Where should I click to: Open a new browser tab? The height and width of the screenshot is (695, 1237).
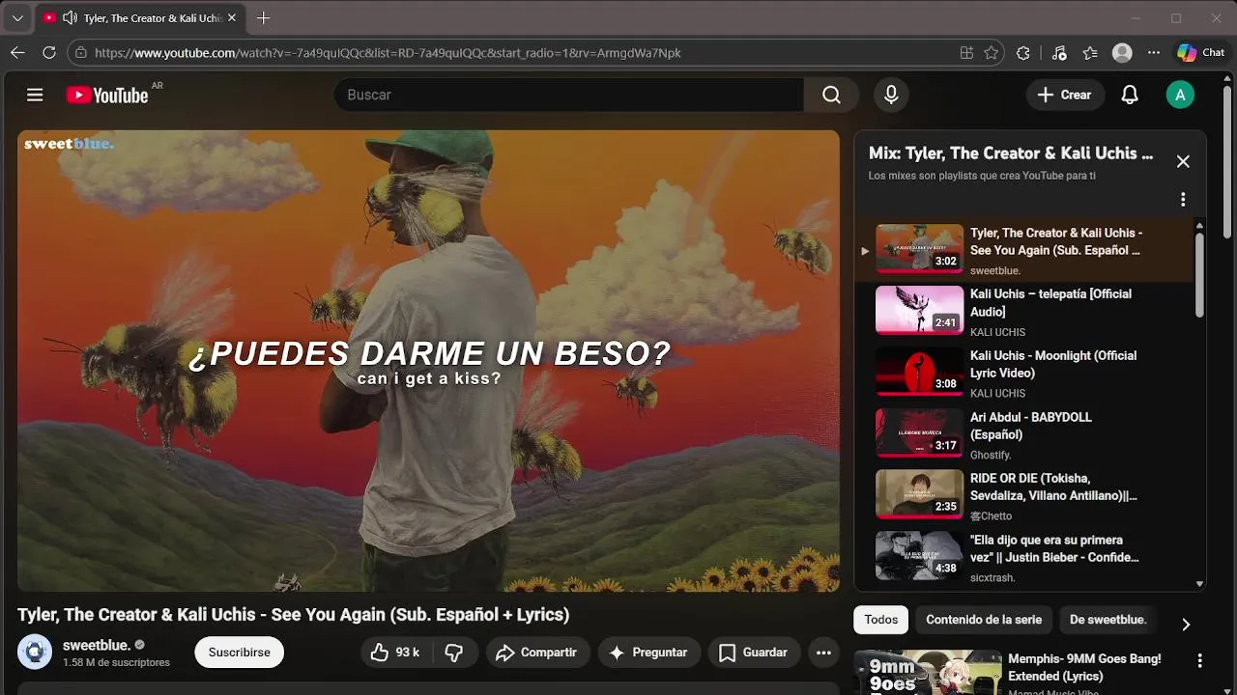263,17
